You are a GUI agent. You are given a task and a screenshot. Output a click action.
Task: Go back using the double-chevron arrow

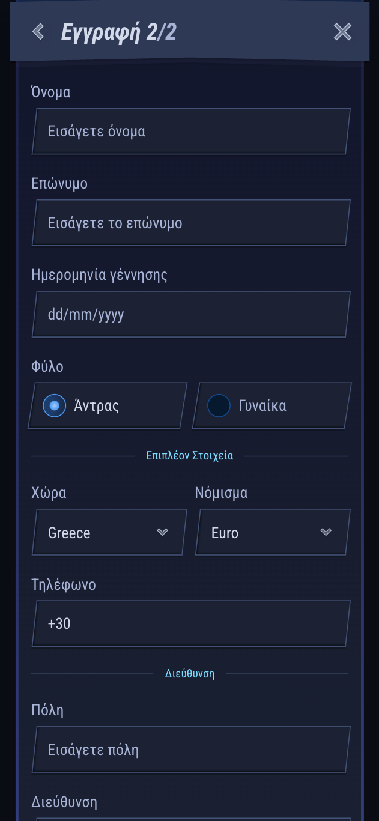pyautogui.click(x=38, y=32)
